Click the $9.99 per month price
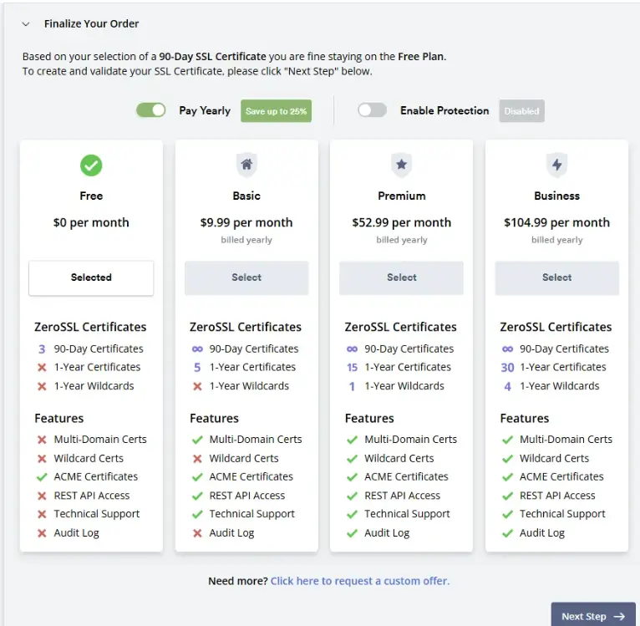The width and height of the screenshot is (640, 626). [x=246, y=222]
